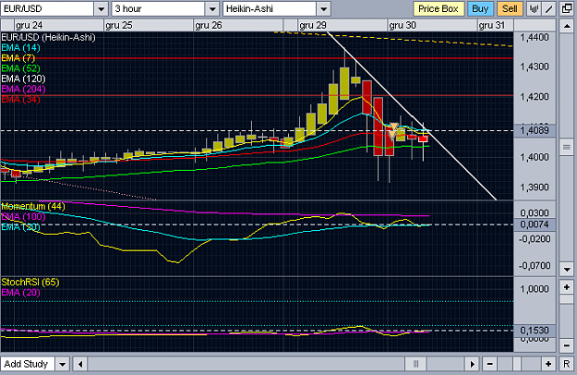Click the horizontal zoom out minus button
The image size is (577, 375).
point(490,364)
